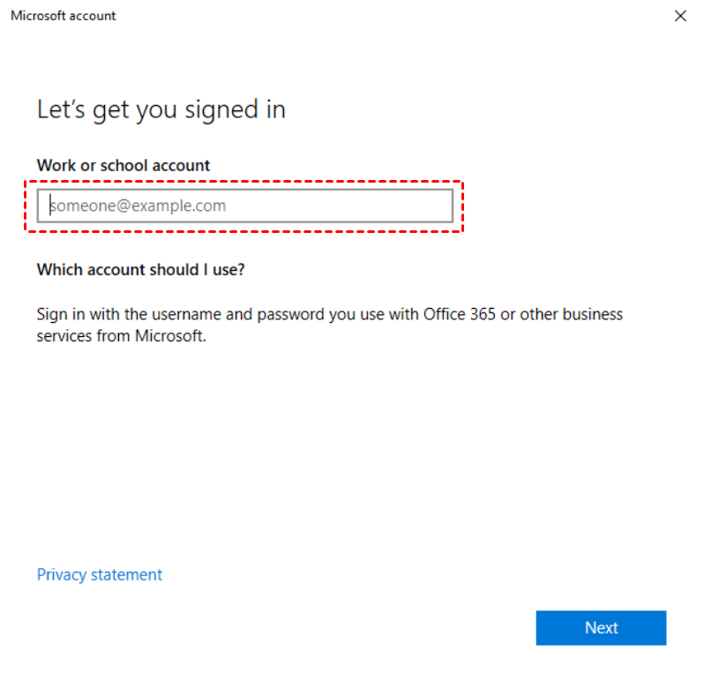Click right end of the email input box

437,206
